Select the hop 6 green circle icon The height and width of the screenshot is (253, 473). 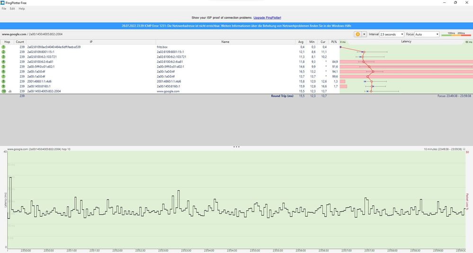[x=4, y=71]
